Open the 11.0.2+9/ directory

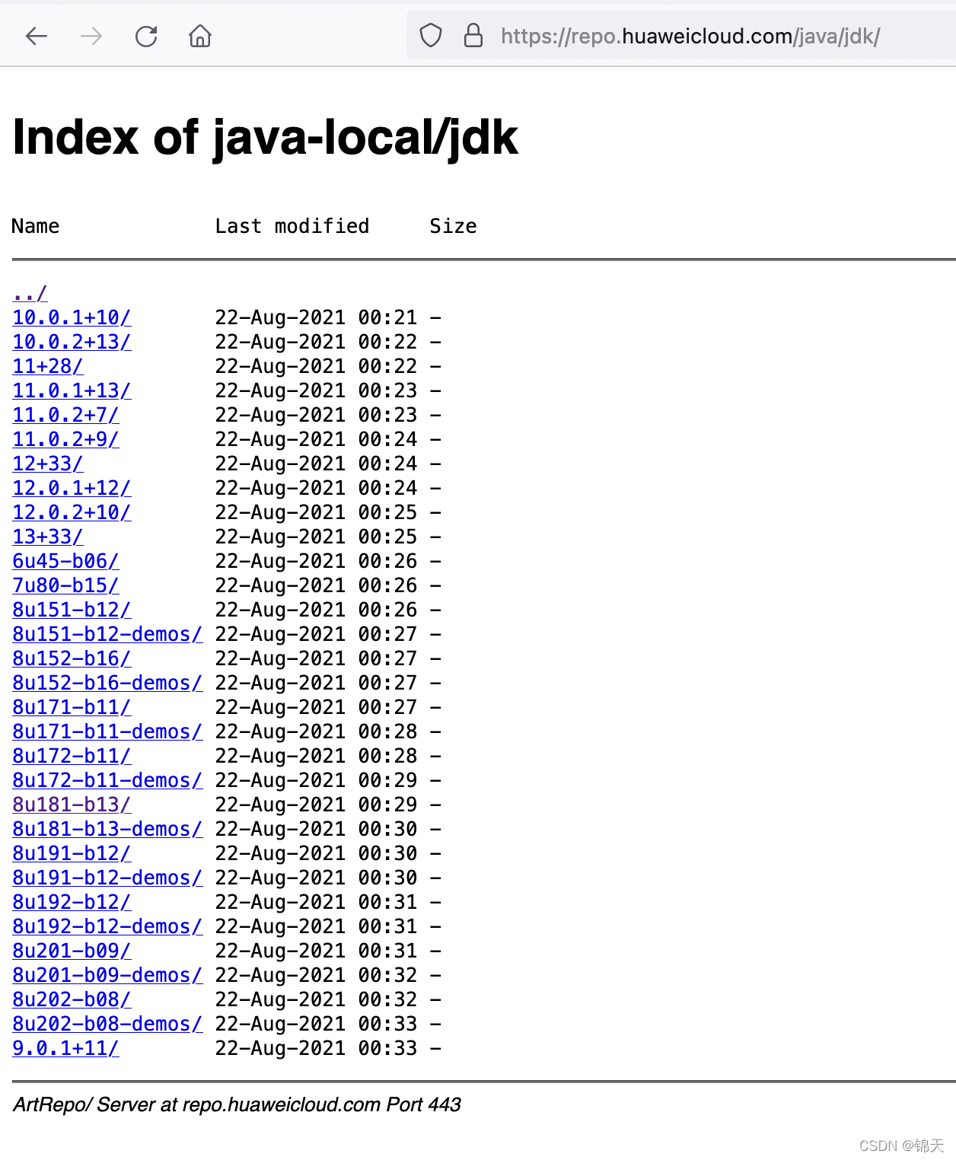(65, 439)
